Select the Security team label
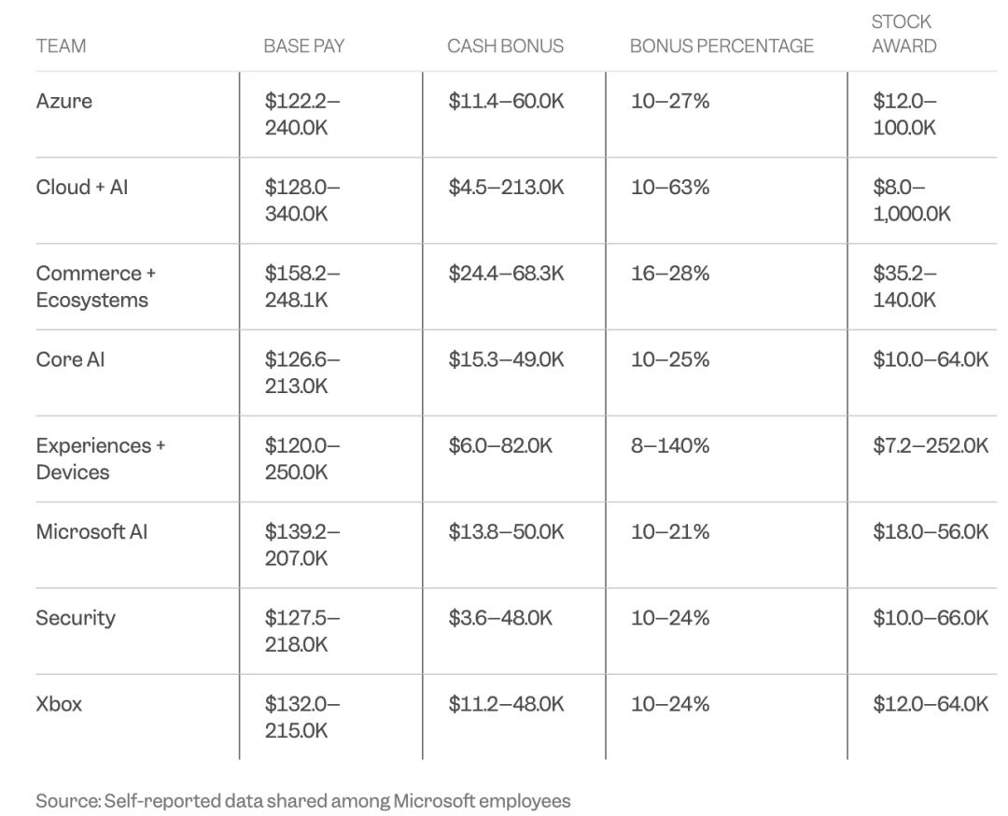Screen dimensions: 1008x816 click(76, 619)
